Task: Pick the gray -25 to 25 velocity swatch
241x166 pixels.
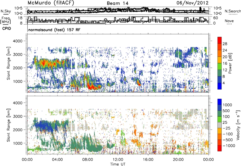Action: point(220,125)
